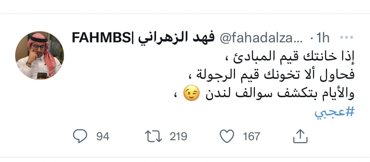This screenshot has width=370, height=162.
Task: Click the retweet arrows icon
Action: click(153, 136)
